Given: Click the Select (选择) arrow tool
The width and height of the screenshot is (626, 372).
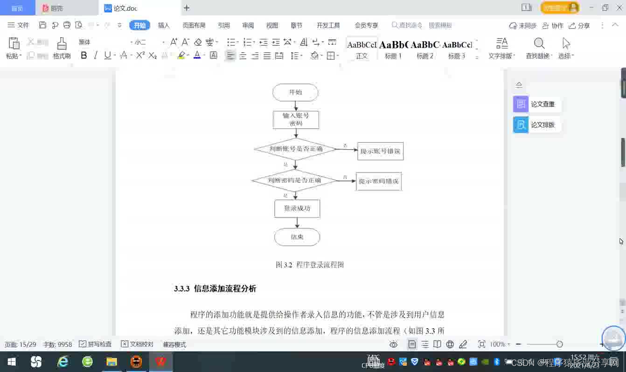Looking at the screenshot, I should coord(566,48).
